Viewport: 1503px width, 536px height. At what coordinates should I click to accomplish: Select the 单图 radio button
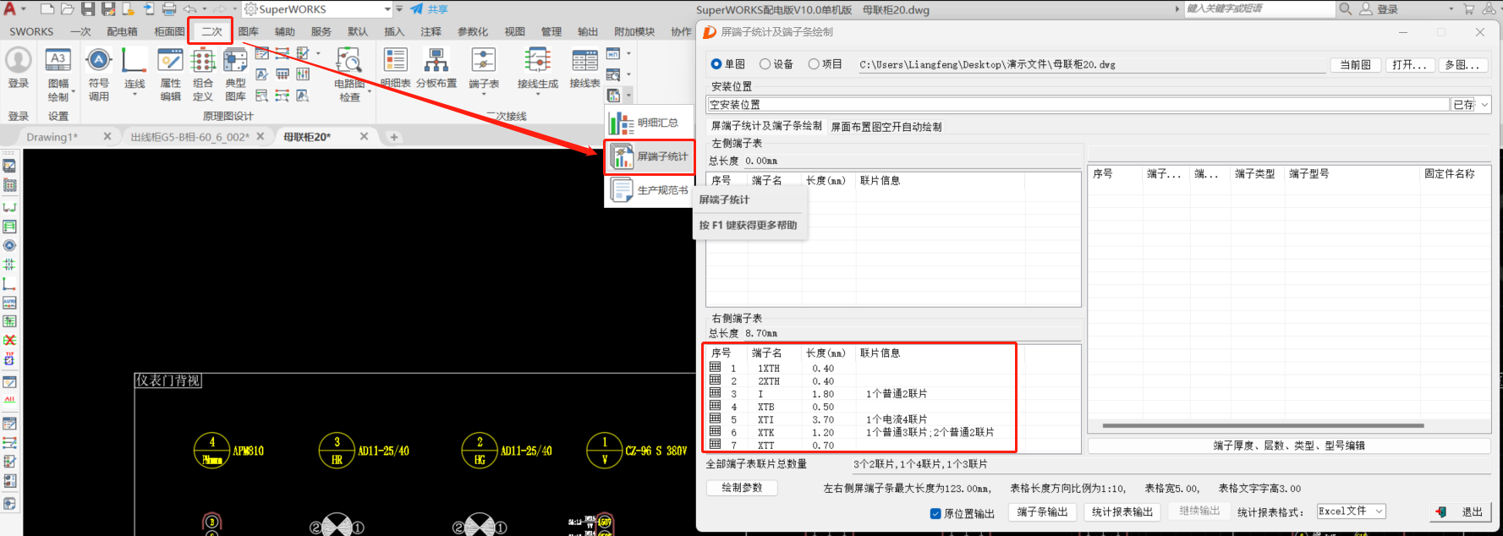(x=716, y=64)
